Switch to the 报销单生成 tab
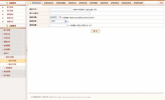Image resolution: width=165 pixels, height=100 pixels. (x=72, y=3)
